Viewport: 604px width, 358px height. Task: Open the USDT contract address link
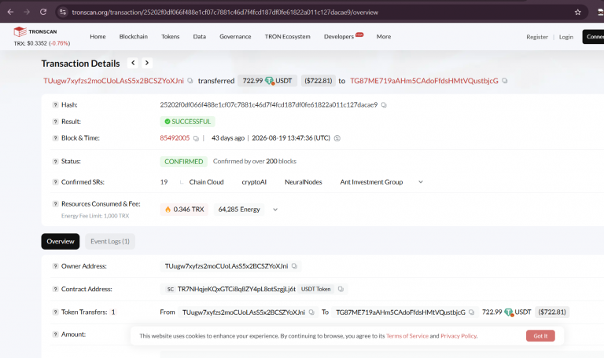pos(236,289)
